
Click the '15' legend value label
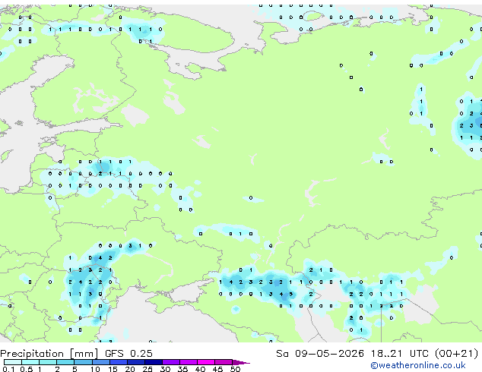pyautogui.click(x=113, y=369)
